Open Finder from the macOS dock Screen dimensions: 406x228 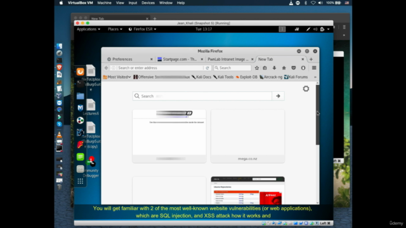(x=59, y=46)
